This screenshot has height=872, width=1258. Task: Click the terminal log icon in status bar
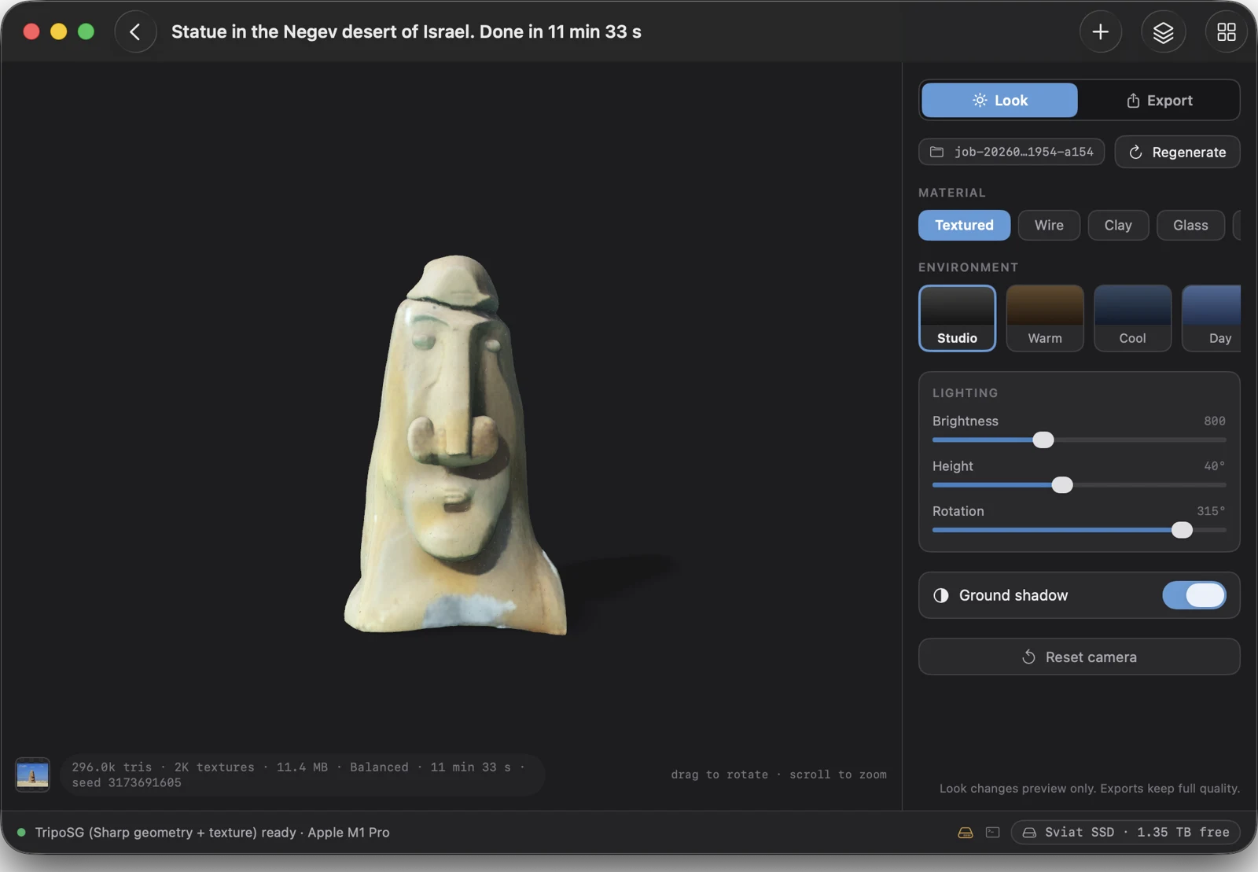coord(993,832)
